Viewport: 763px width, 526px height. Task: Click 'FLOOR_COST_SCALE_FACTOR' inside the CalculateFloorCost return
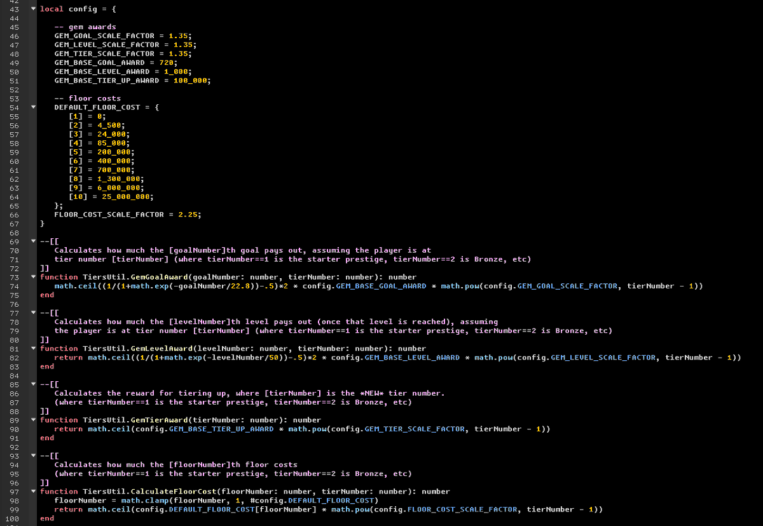[x=462, y=509]
